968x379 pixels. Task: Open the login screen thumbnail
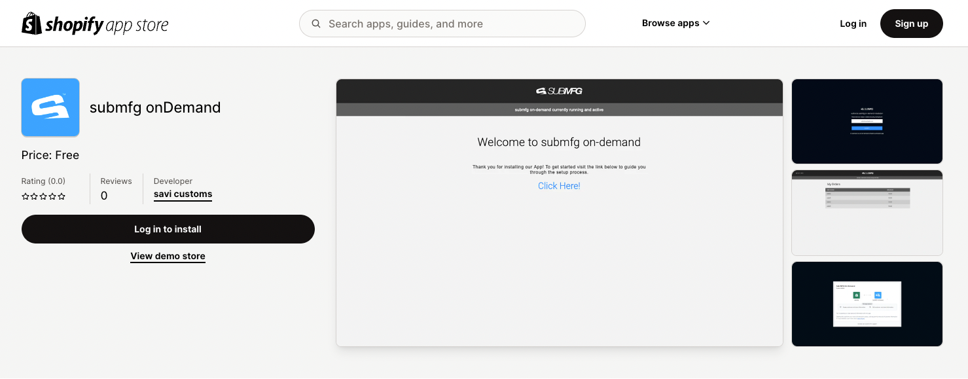[x=867, y=121]
